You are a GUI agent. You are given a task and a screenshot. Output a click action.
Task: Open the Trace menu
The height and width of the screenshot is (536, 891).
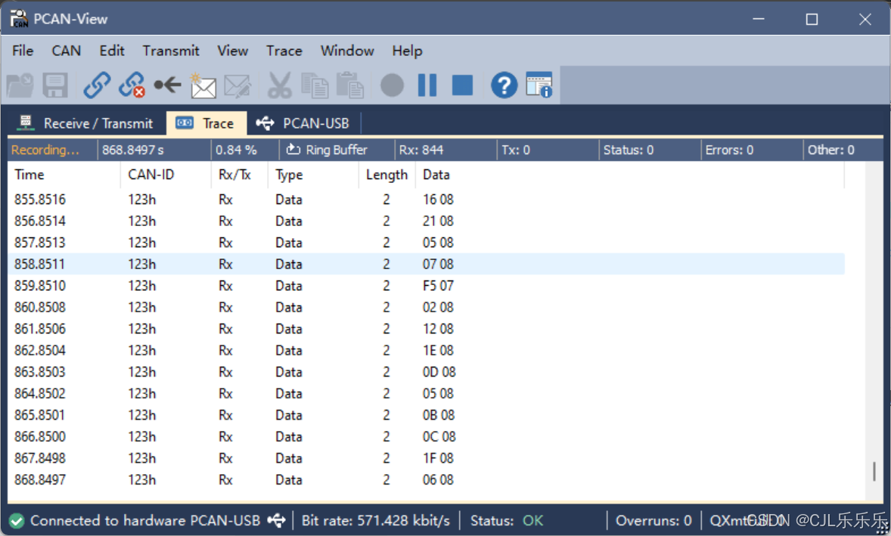click(284, 51)
